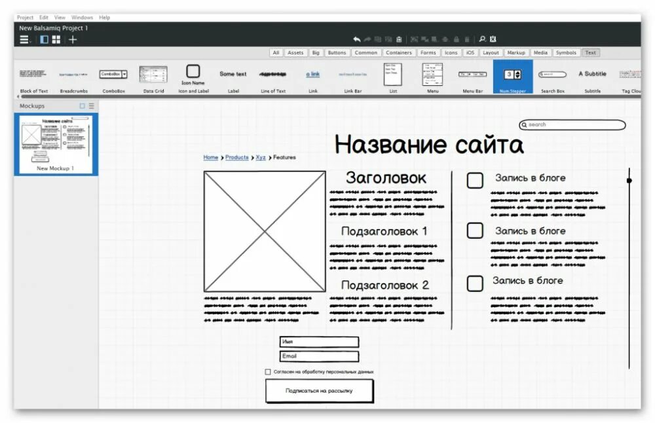
Task: Click the Email input field
Action: (x=319, y=356)
